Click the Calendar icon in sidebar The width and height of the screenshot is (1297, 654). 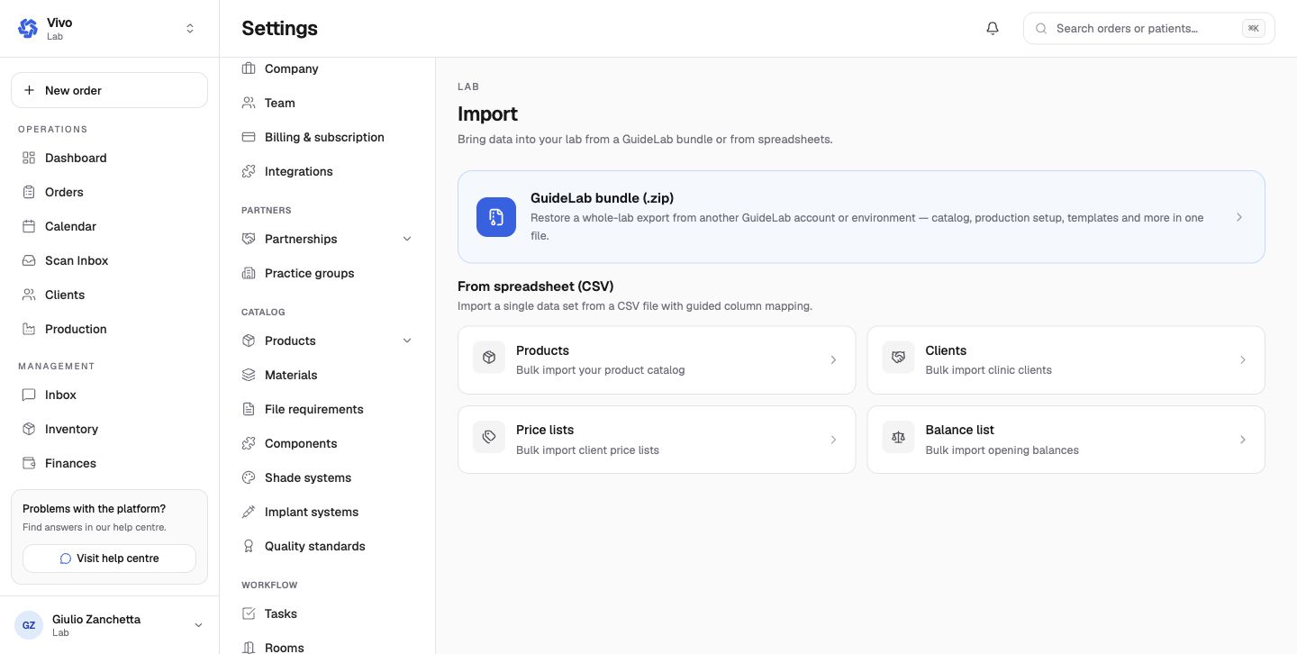(29, 226)
